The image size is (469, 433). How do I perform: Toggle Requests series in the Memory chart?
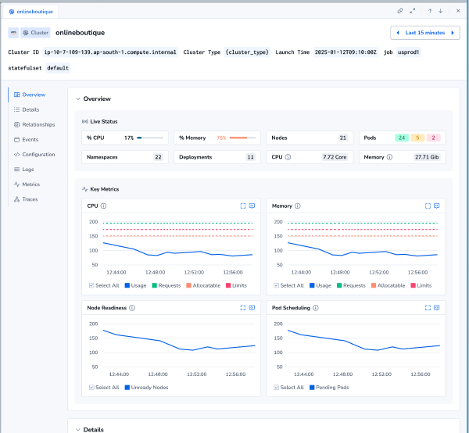click(351, 285)
